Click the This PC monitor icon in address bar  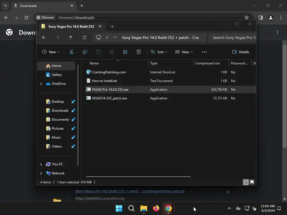pos(99,38)
